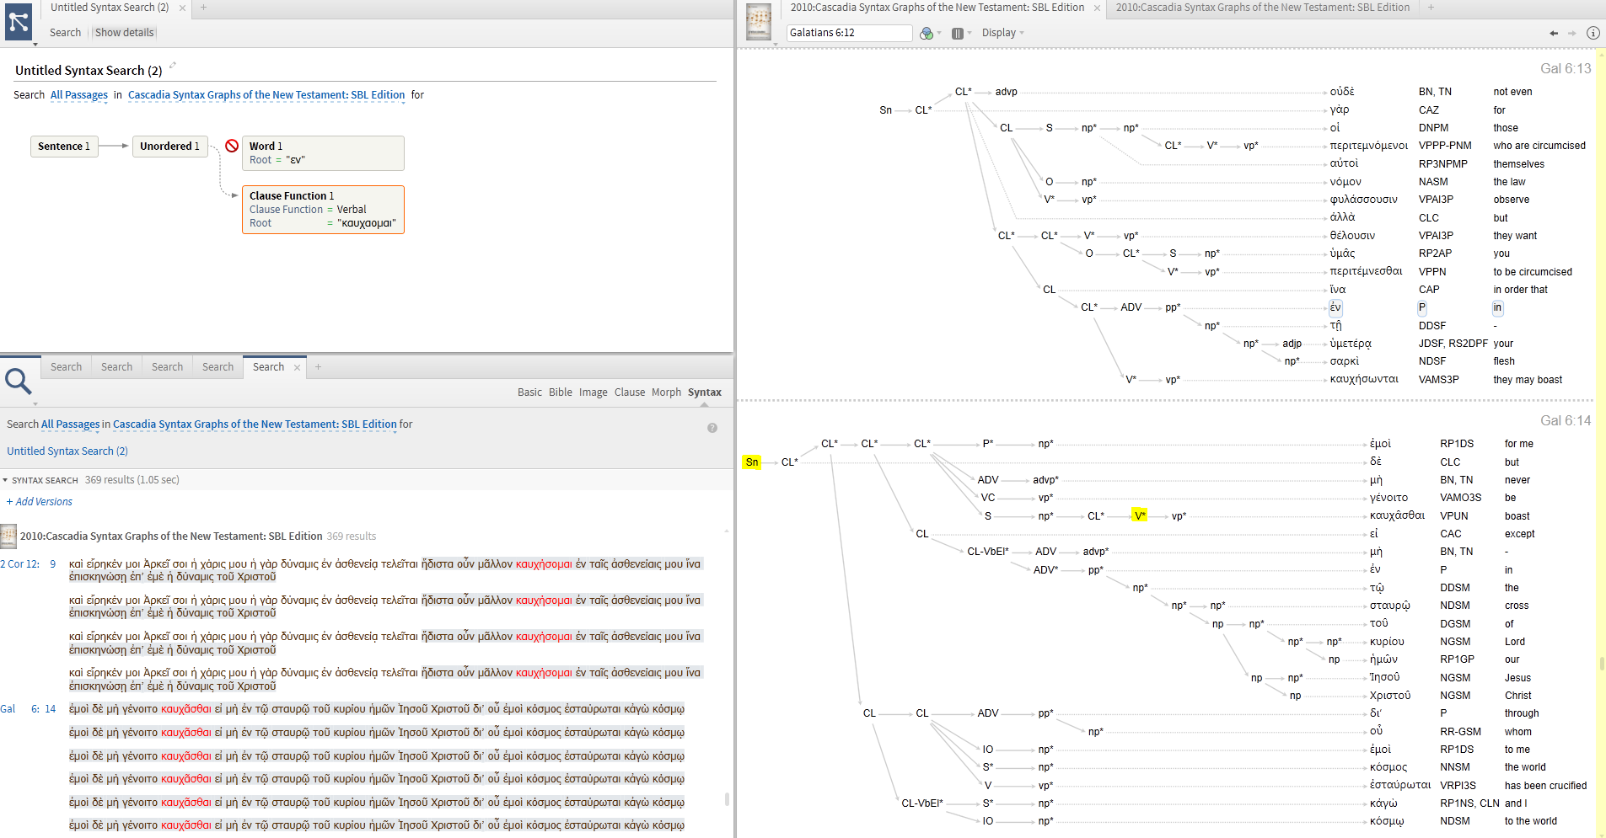Viewport: 1606px width, 838px height.
Task: Open the 2 Cor 12:9 result reference
Action: 28,564
